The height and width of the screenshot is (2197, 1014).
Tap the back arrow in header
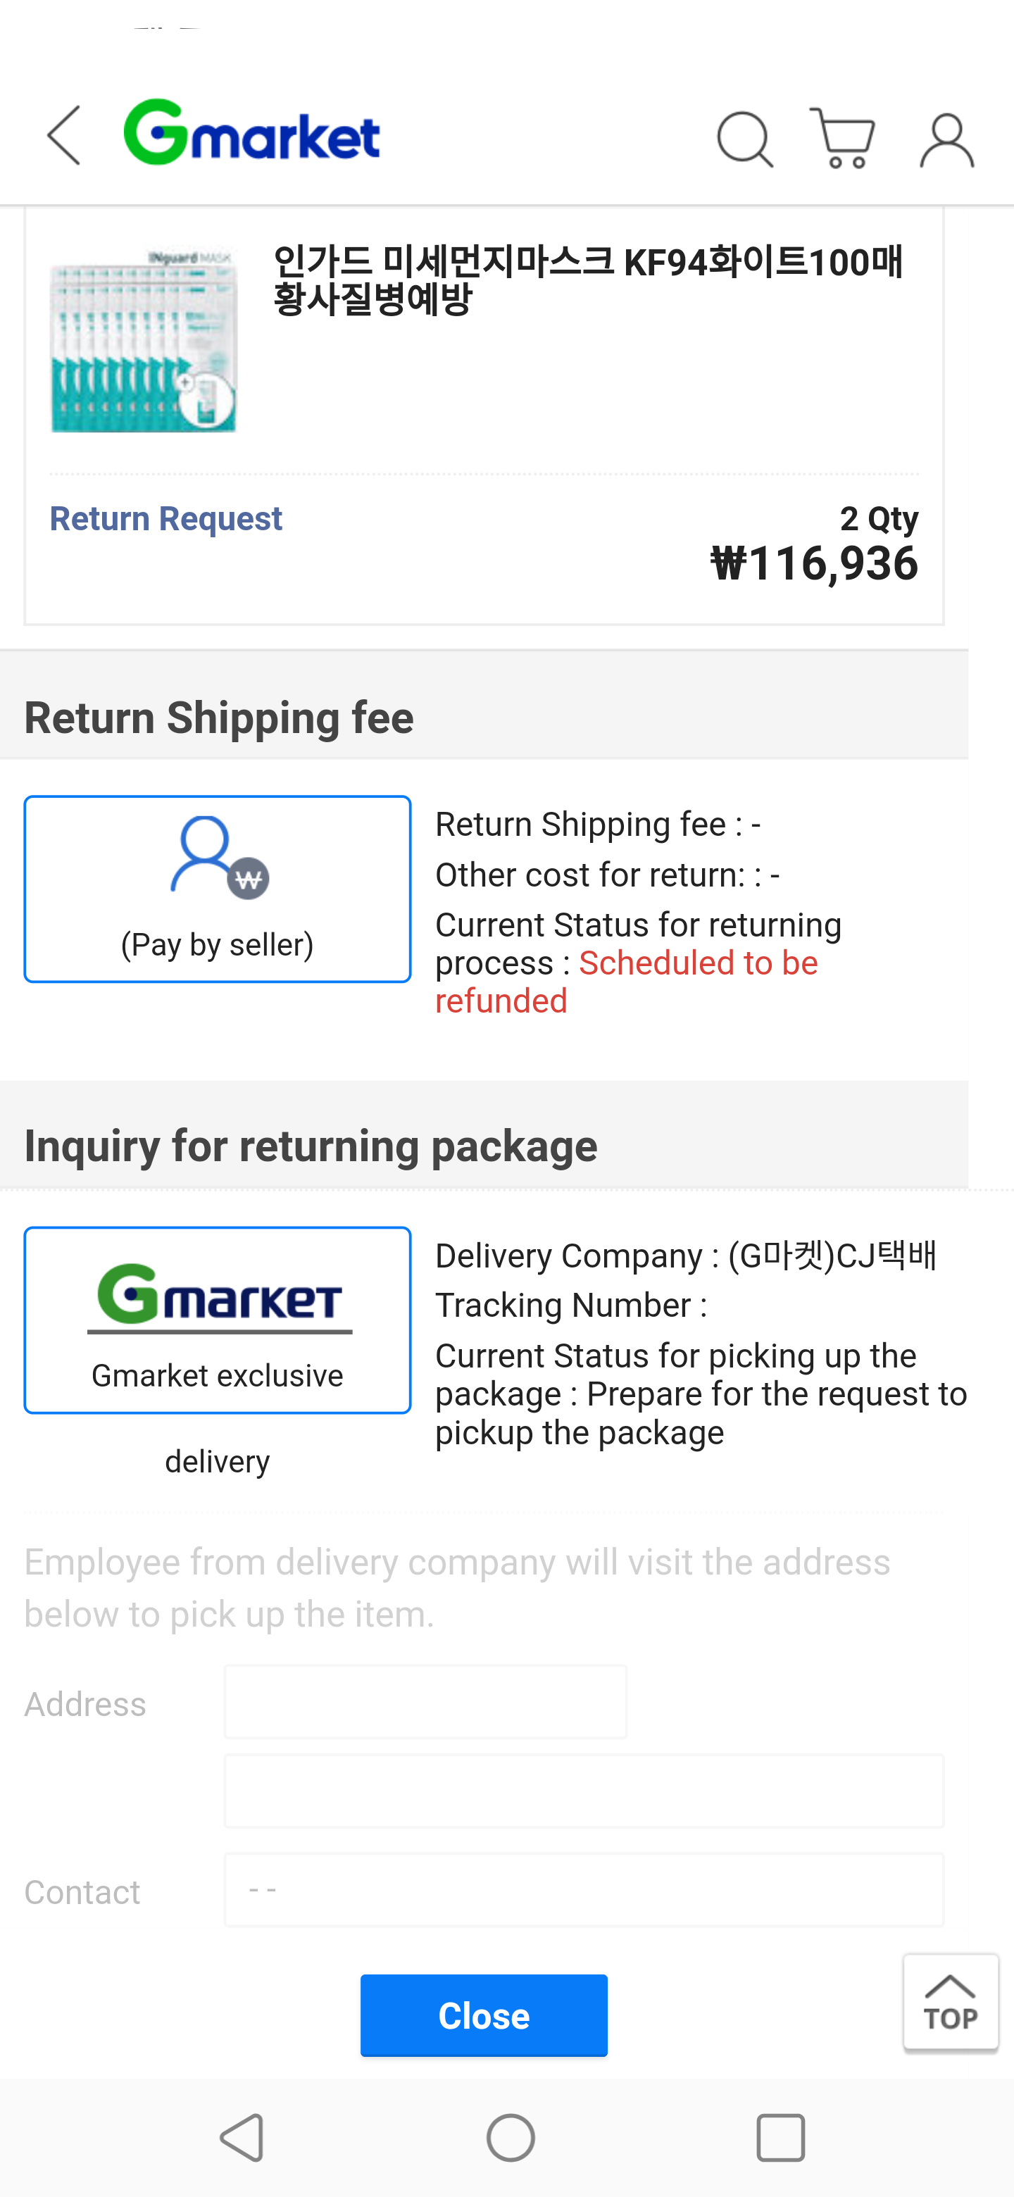64,136
